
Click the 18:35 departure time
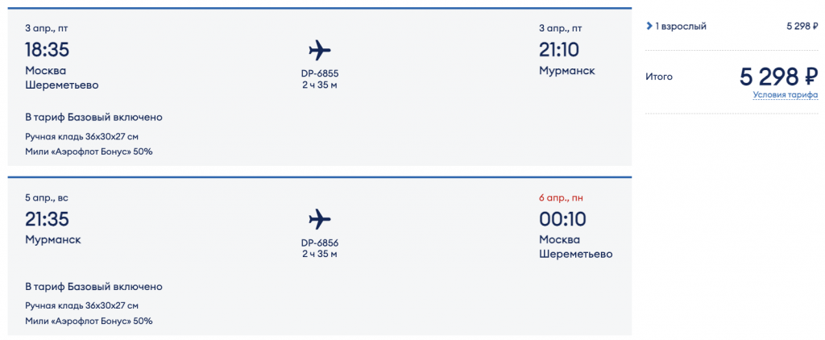pyautogui.click(x=47, y=50)
